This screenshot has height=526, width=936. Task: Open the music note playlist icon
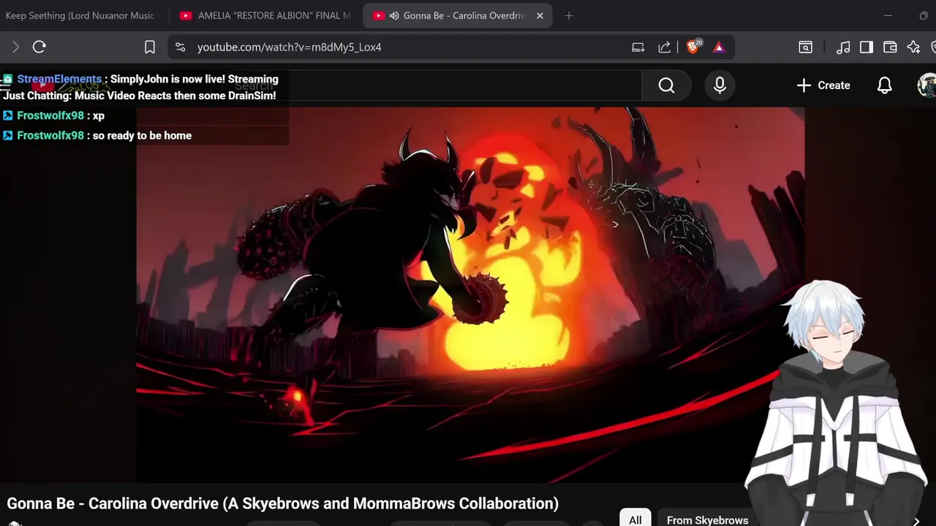(843, 47)
